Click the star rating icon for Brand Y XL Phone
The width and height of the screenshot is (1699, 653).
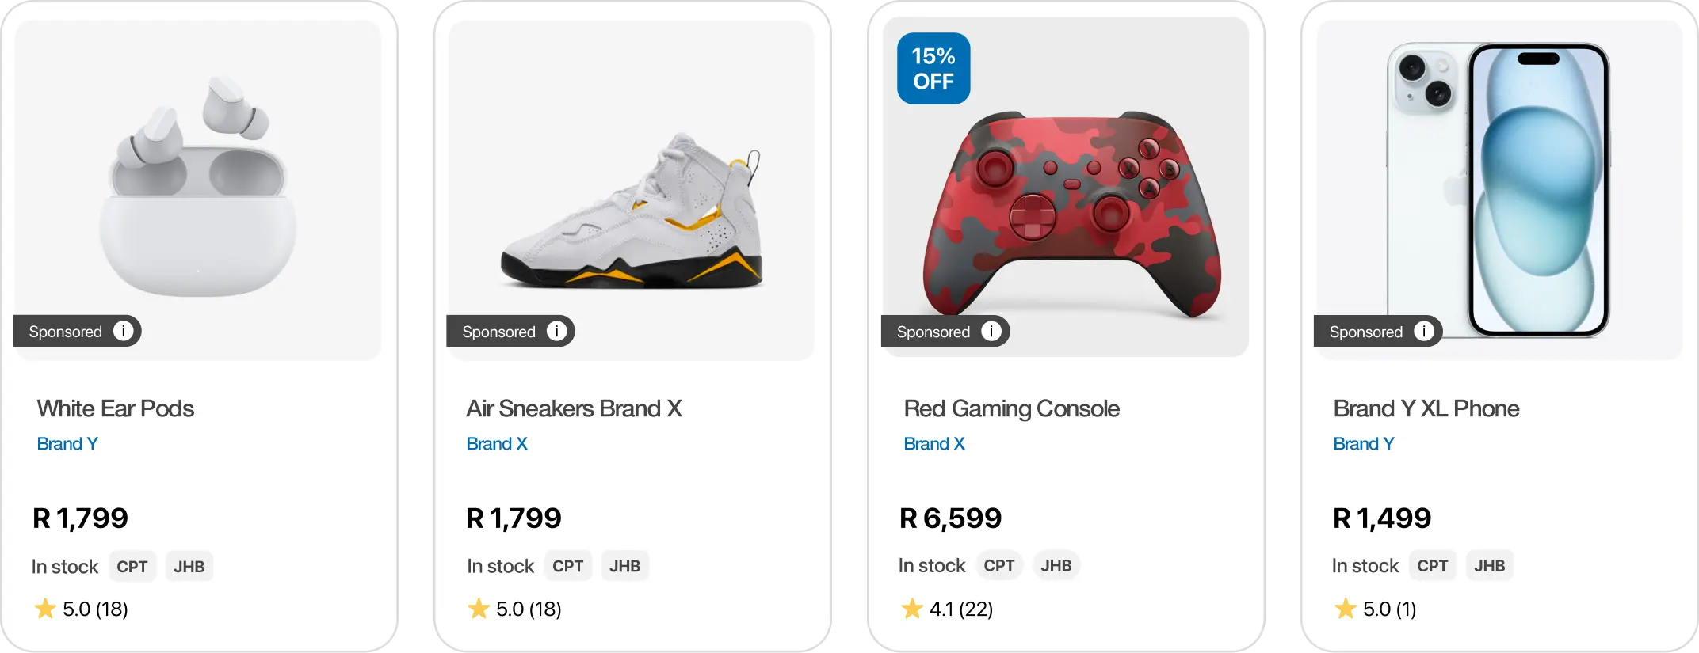pos(1346,608)
